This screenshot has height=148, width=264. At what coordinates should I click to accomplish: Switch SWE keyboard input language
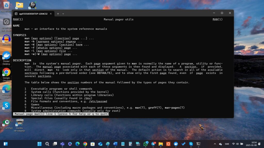[227, 144]
